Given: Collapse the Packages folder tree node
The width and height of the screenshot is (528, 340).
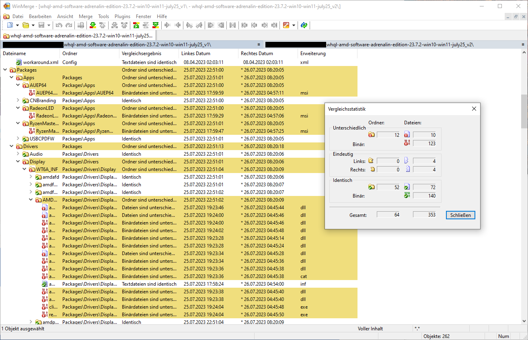Looking at the screenshot, I should [5, 70].
